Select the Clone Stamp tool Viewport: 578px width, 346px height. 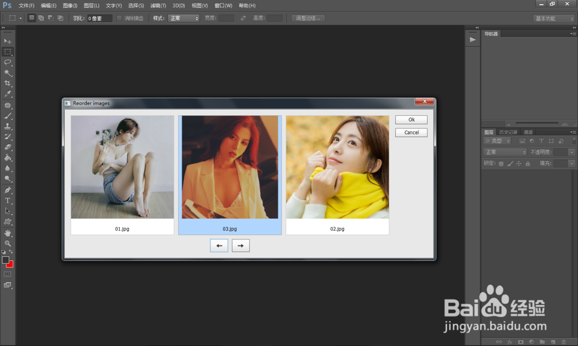(x=8, y=126)
